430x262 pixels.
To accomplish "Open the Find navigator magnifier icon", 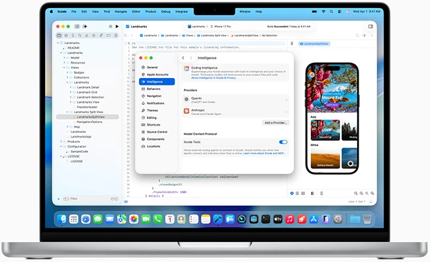I will coord(80,35).
